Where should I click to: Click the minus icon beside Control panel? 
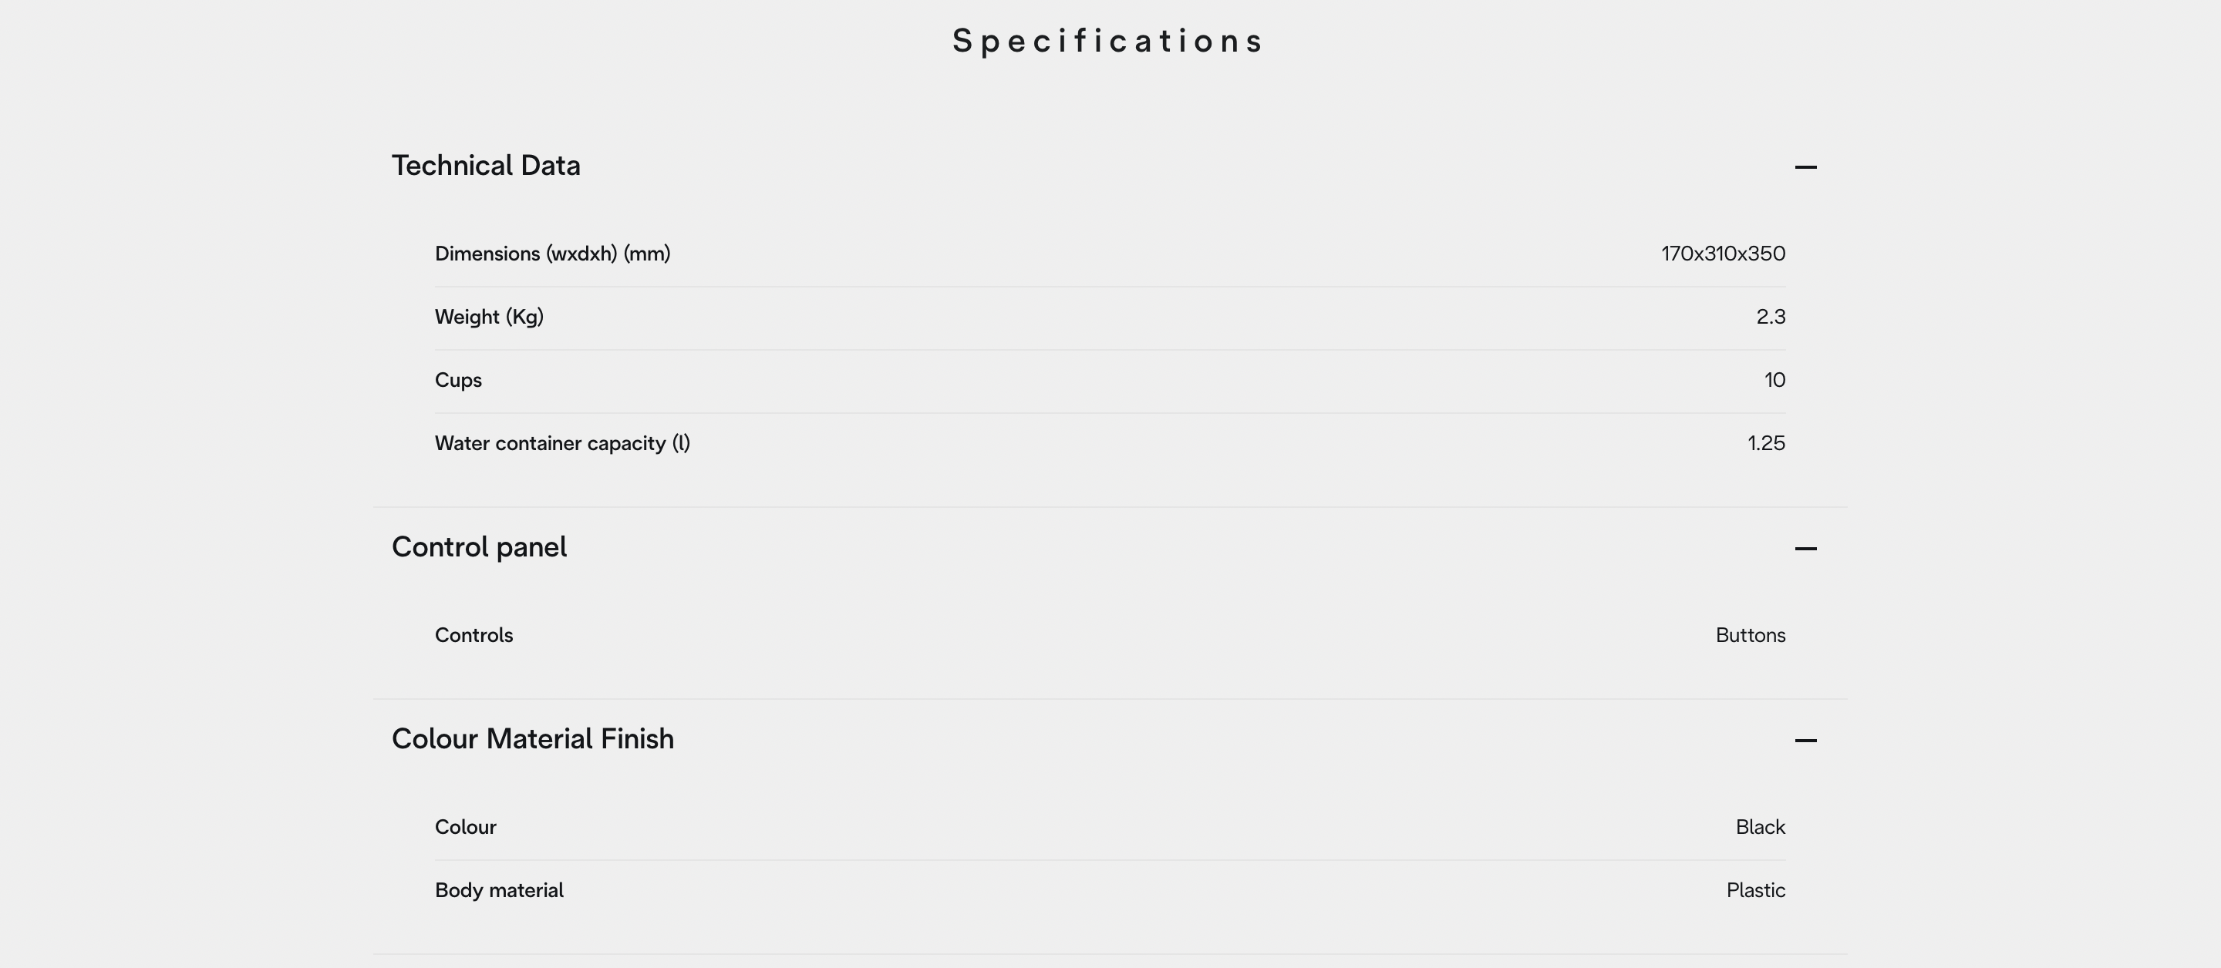pos(1805,548)
